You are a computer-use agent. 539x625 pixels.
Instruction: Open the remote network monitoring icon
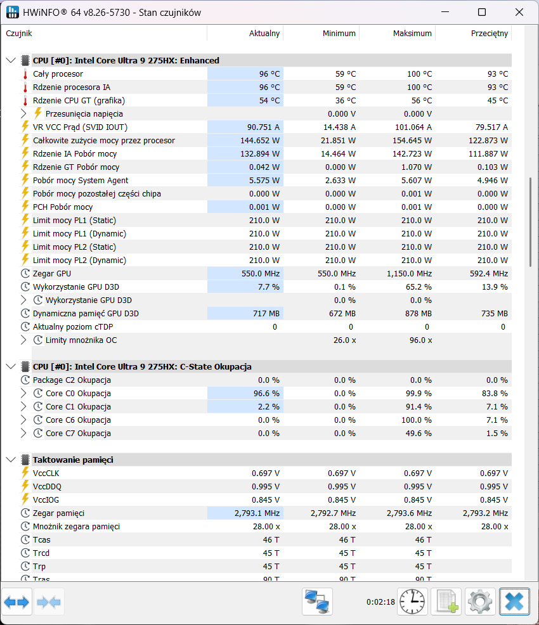[x=317, y=602]
